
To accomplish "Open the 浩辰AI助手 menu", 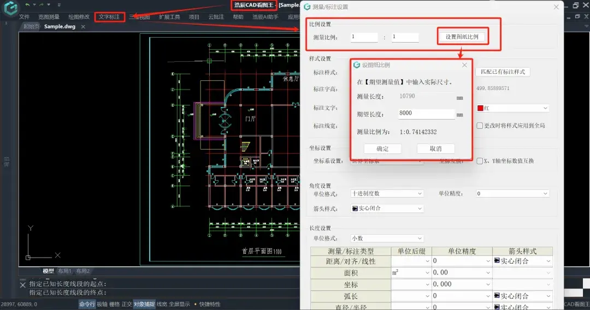I will (x=265, y=17).
